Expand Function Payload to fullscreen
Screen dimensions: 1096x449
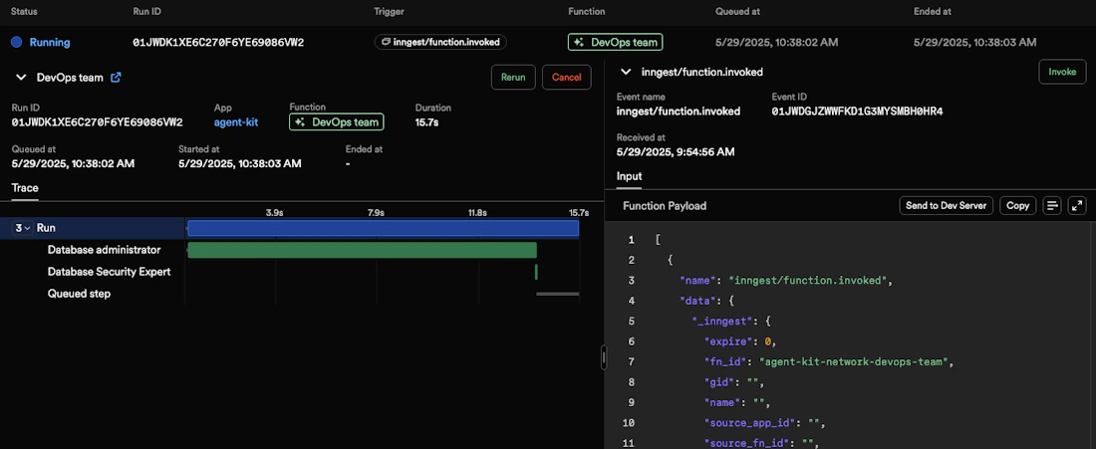[1077, 205]
